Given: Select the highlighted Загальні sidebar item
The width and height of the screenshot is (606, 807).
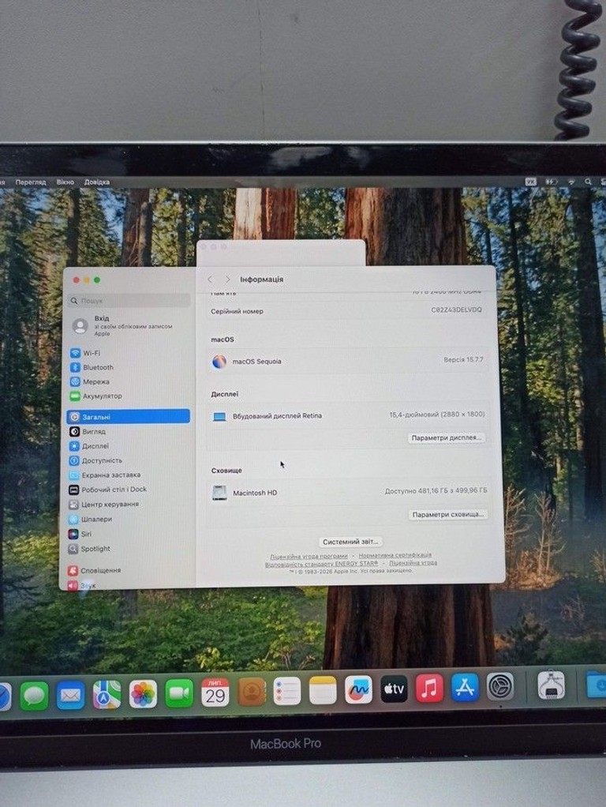Looking at the screenshot, I should pos(128,416).
